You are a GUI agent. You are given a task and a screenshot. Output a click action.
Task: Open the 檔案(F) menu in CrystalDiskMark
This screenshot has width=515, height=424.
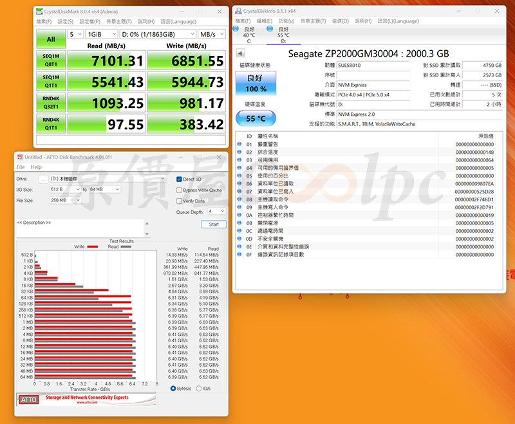44,21
